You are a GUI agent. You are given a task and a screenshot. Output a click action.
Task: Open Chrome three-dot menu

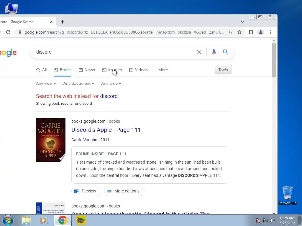(270, 32)
